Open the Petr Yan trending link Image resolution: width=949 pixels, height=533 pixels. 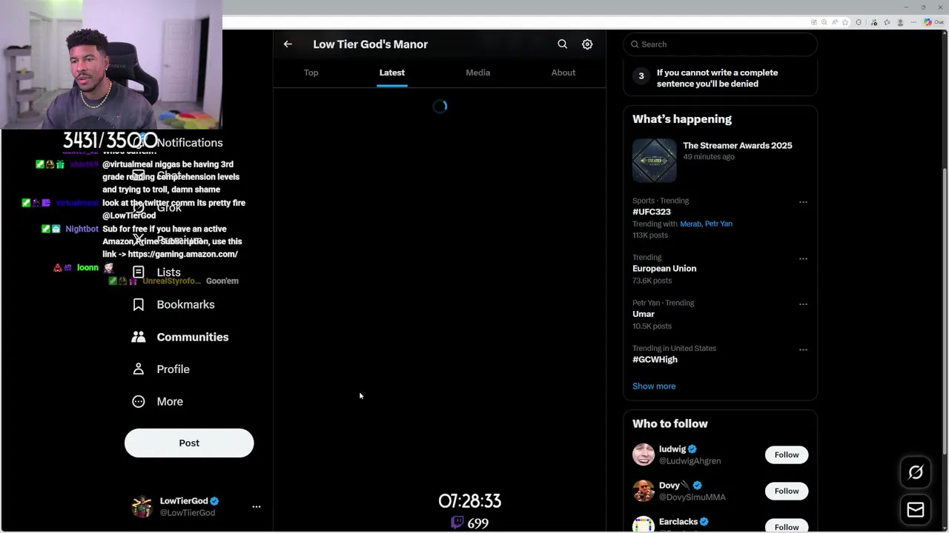[x=719, y=224]
